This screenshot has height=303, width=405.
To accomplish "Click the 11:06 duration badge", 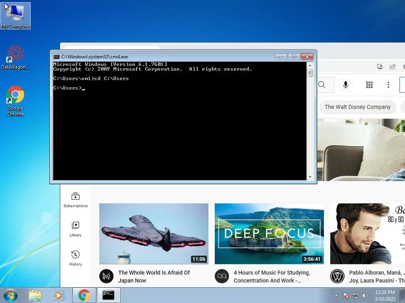I will 199,259.
